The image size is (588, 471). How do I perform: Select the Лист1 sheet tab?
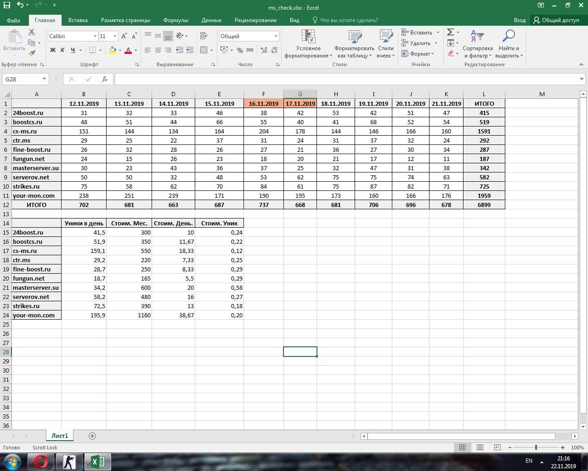coord(60,436)
